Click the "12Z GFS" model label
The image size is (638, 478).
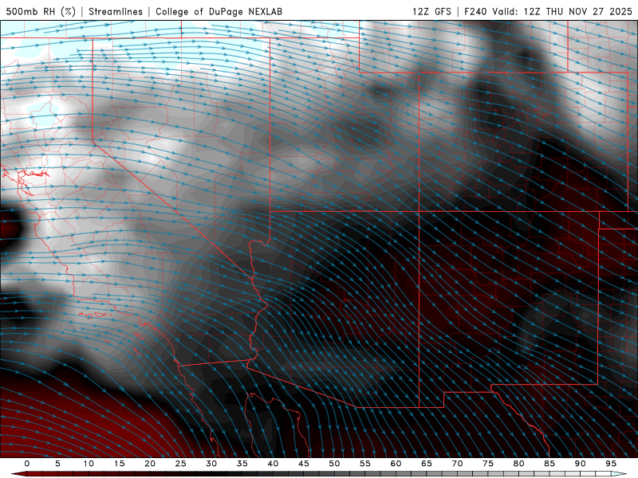click(x=431, y=11)
